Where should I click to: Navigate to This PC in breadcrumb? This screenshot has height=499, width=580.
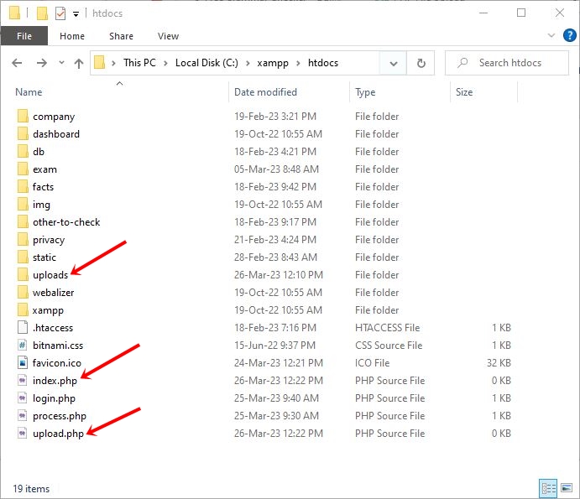[x=139, y=63]
